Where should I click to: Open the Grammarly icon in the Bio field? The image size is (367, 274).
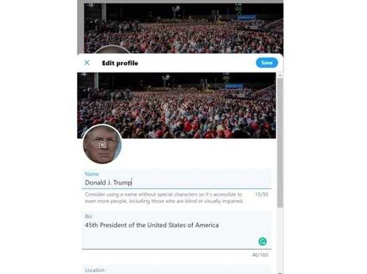click(x=262, y=241)
